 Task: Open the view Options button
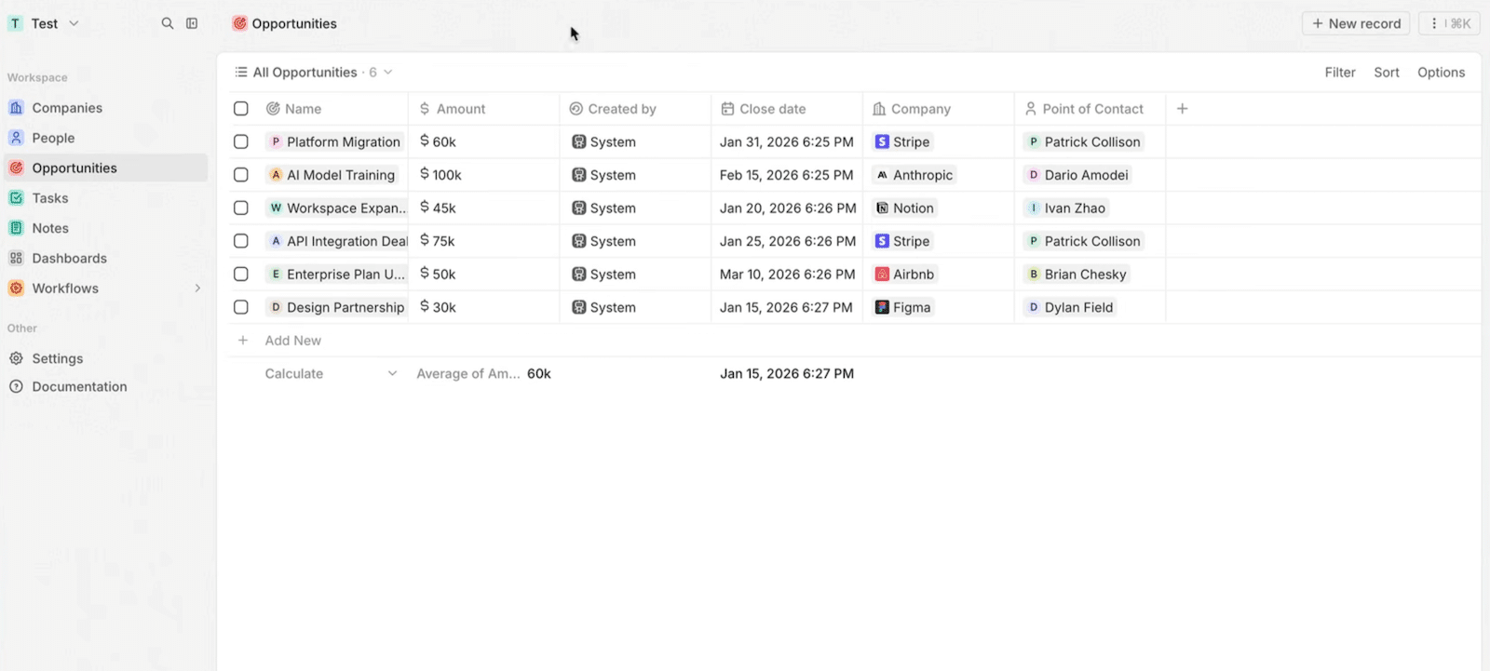[1442, 72]
